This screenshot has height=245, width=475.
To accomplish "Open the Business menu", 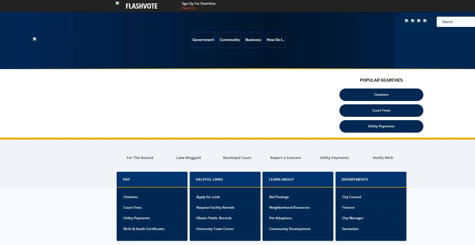I will pyautogui.click(x=253, y=40).
